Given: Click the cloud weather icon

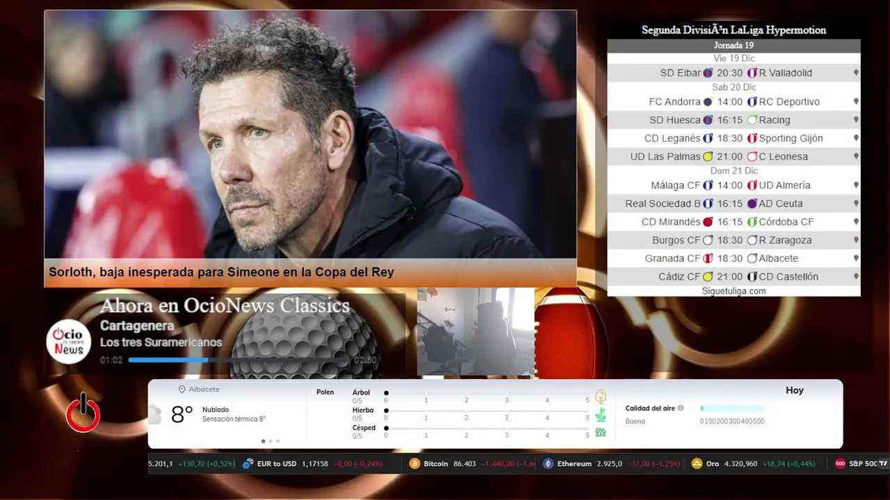Looking at the screenshot, I should coord(154,415).
